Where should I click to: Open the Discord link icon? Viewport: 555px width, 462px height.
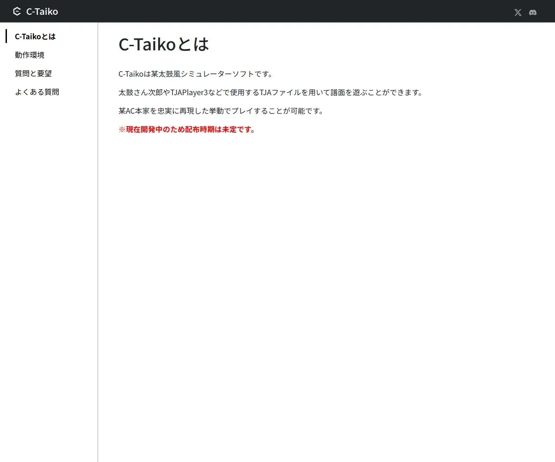[533, 12]
